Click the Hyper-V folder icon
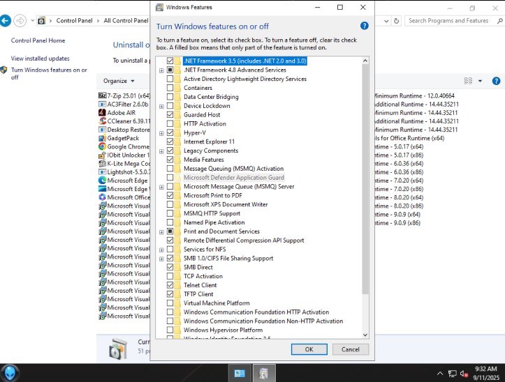 click(x=177, y=132)
